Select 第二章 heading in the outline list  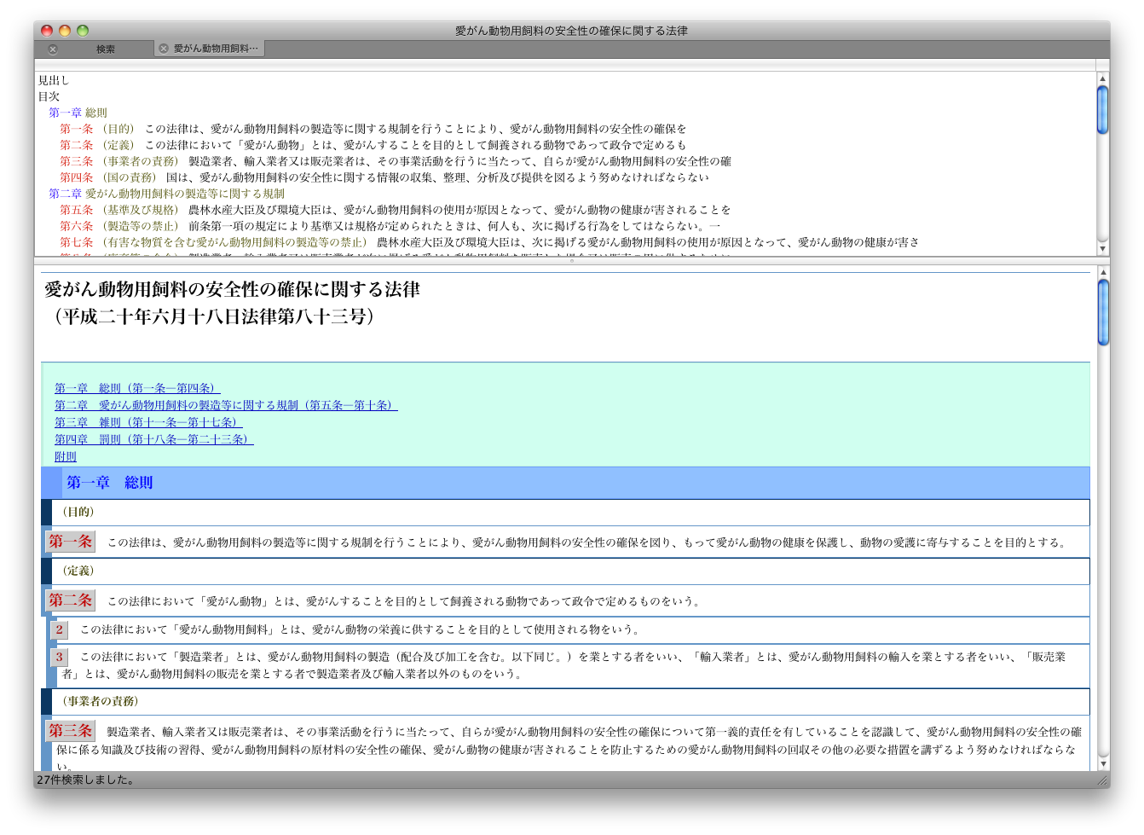click(x=166, y=194)
